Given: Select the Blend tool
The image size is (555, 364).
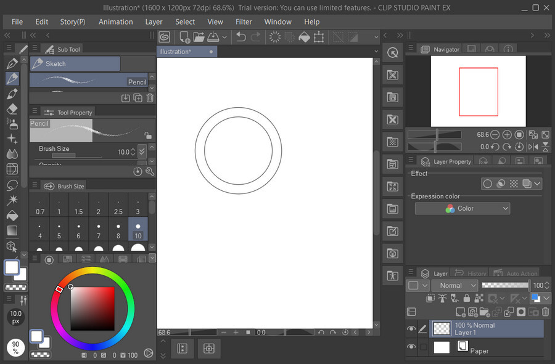Looking at the screenshot, I should click(x=12, y=154).
